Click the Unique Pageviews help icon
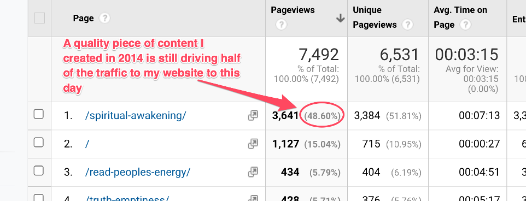Viewport: 526px width, 201px height. click(x=407, y=25)
